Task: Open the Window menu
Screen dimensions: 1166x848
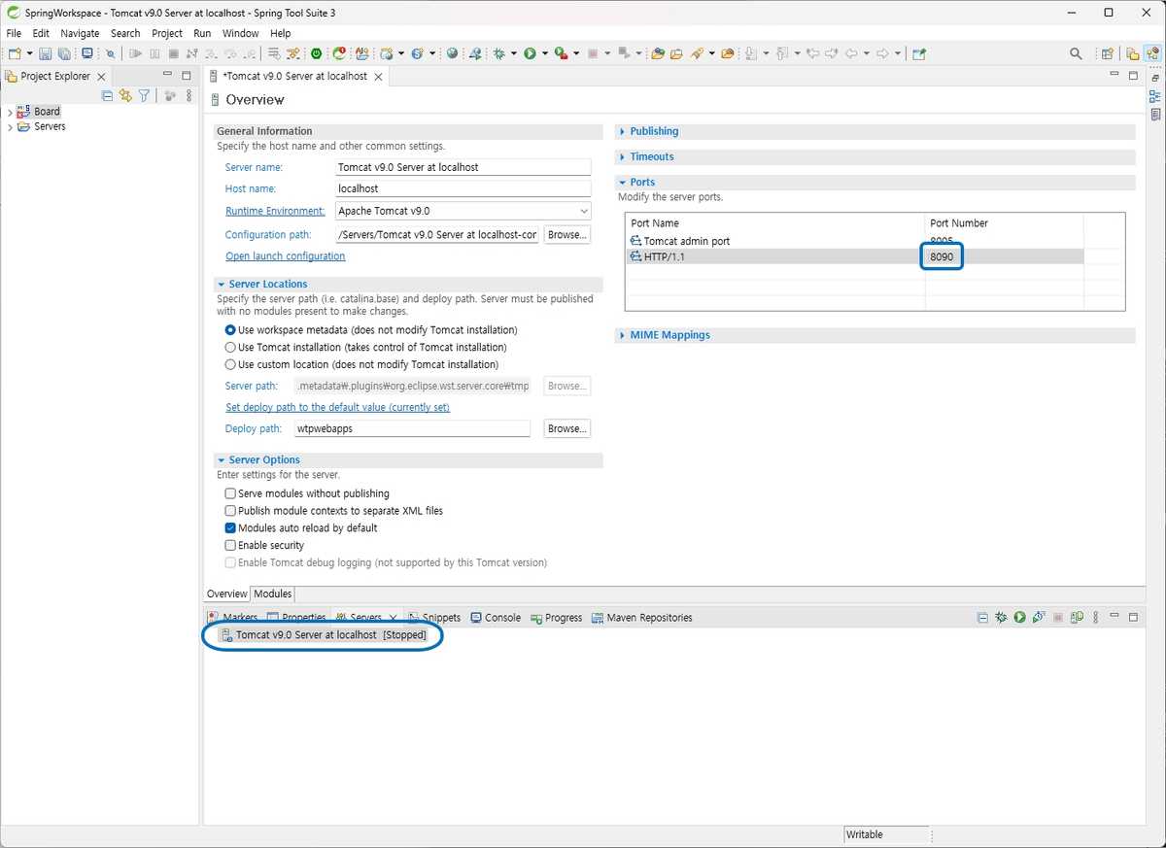Action: pos(241,33)
